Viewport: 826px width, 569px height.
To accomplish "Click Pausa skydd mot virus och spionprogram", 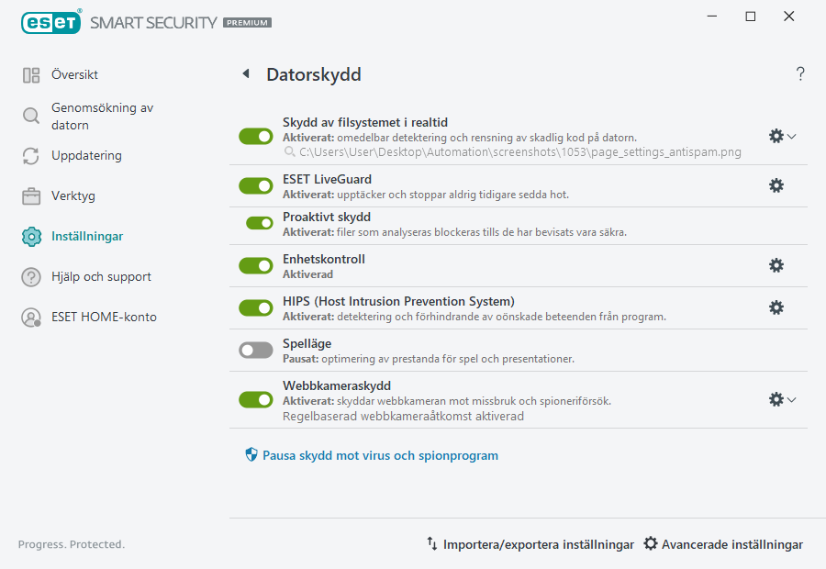I will pos(379,454).
